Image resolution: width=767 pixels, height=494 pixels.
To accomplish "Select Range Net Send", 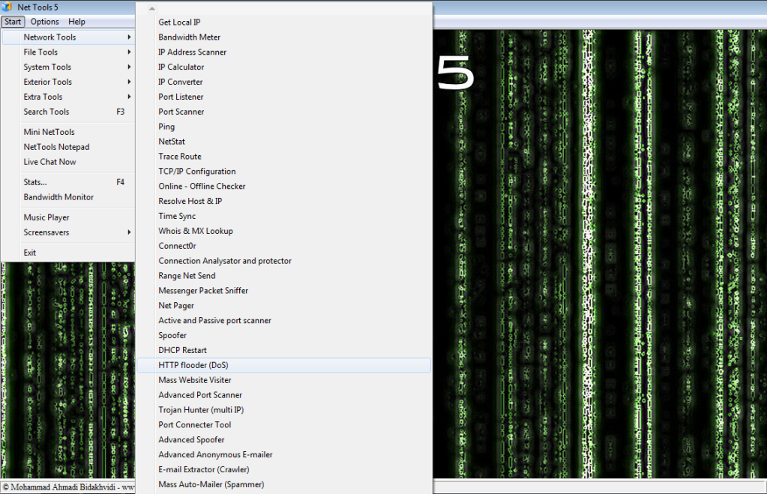I will coord(283,276).
